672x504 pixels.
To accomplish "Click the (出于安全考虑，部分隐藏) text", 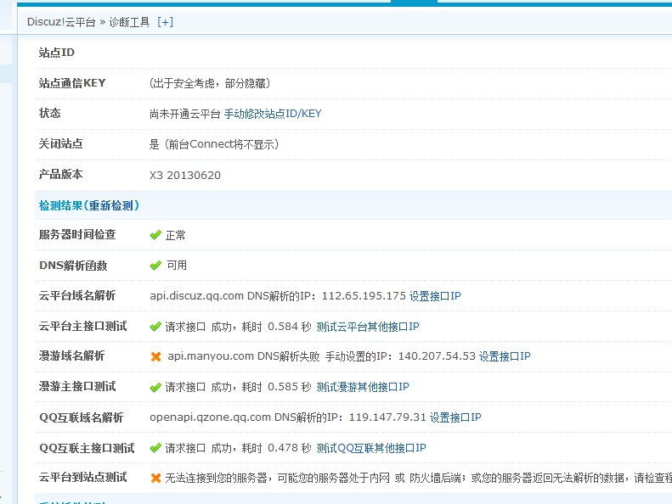I will [210, 83].
